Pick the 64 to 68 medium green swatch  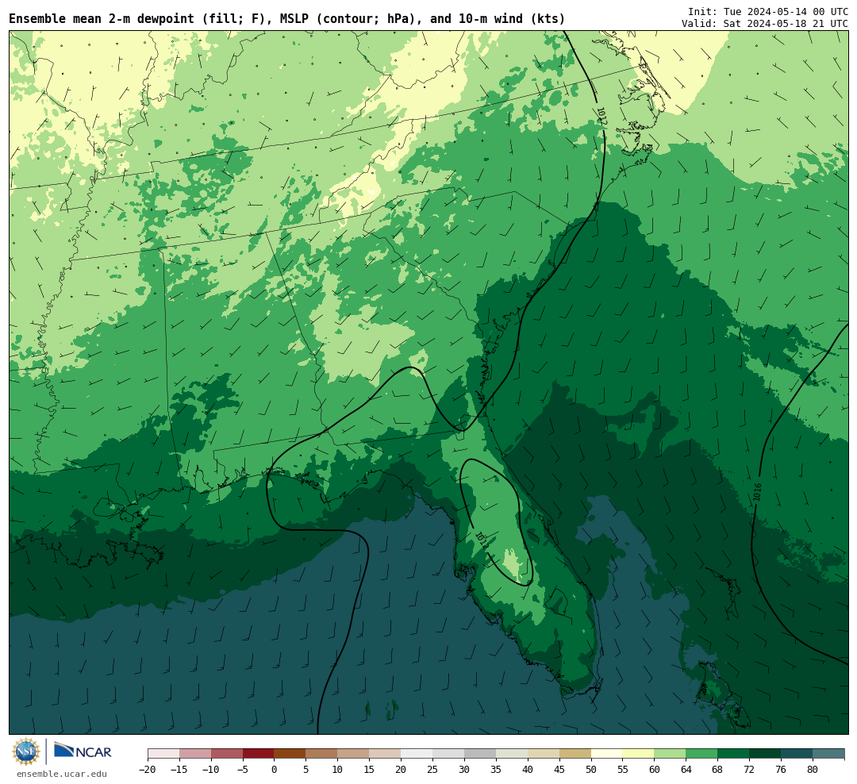(x=702, y=754)
